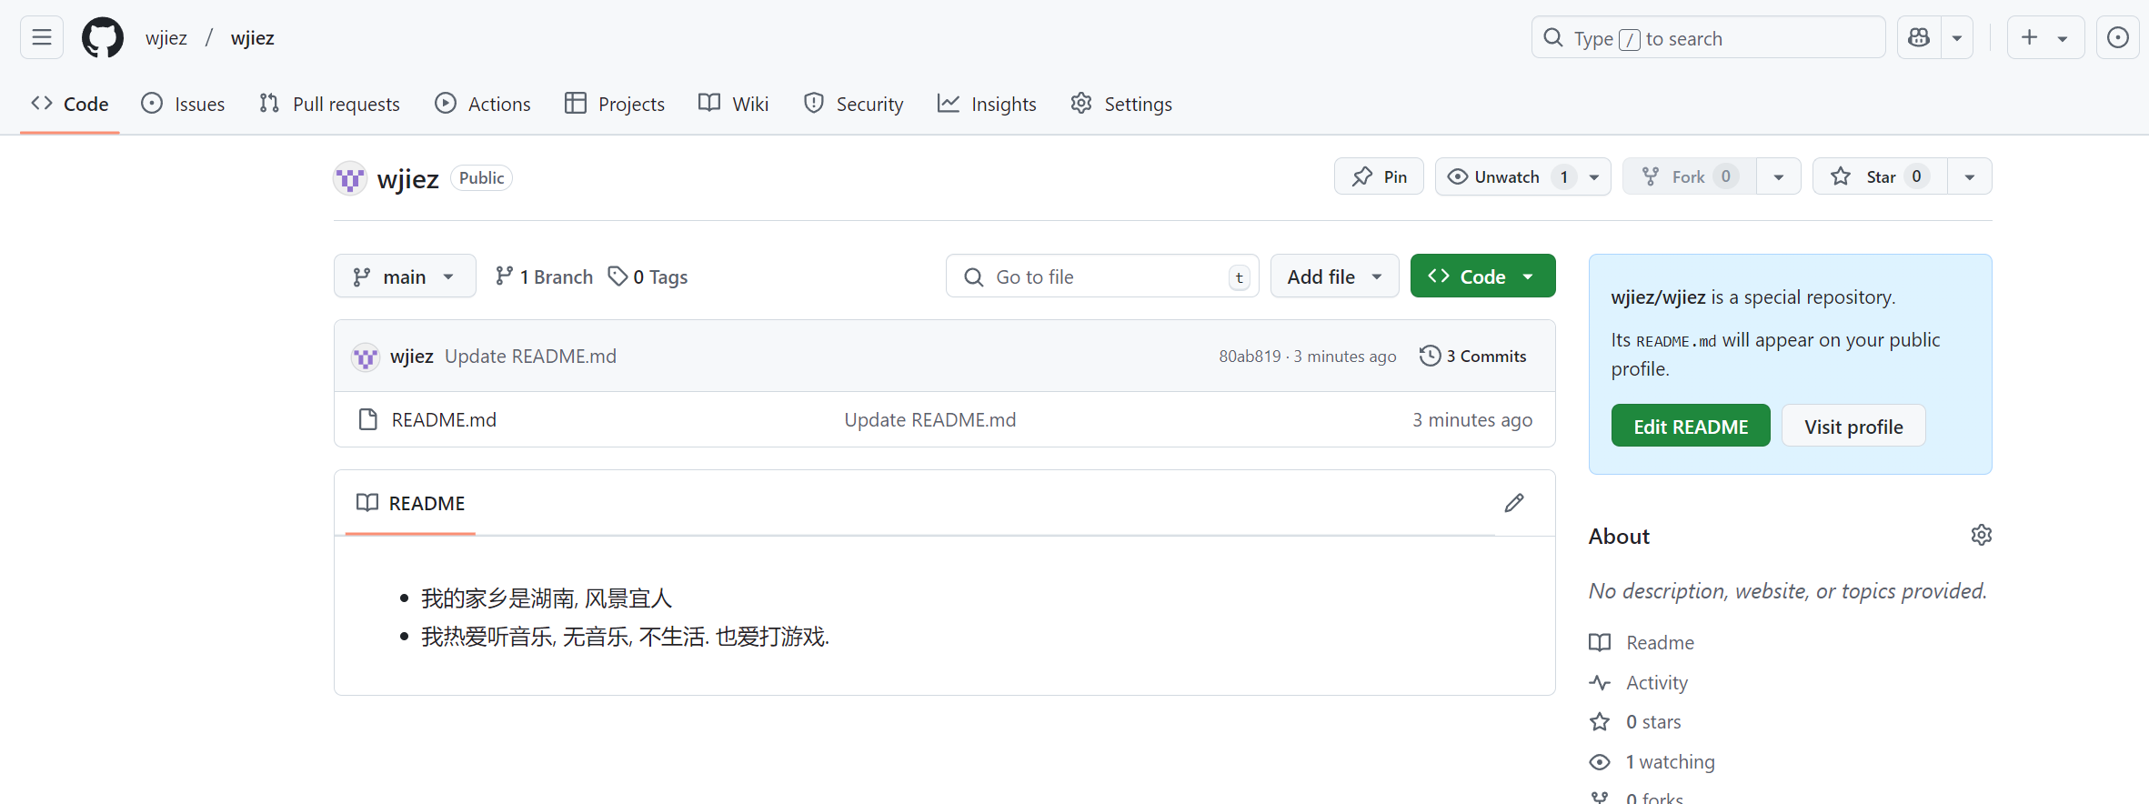Open the Projects tab
The width and height of the screenshot is (2149, 804).
(615, 104)
